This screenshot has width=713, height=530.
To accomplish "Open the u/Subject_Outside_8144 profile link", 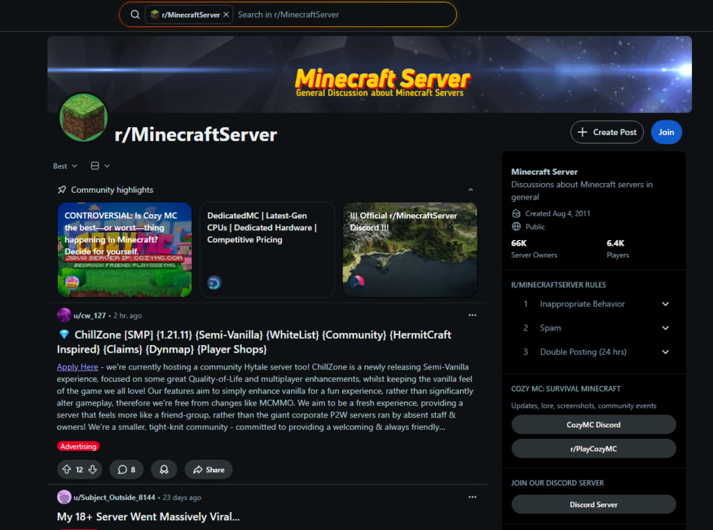I will [x=114, y=497].
